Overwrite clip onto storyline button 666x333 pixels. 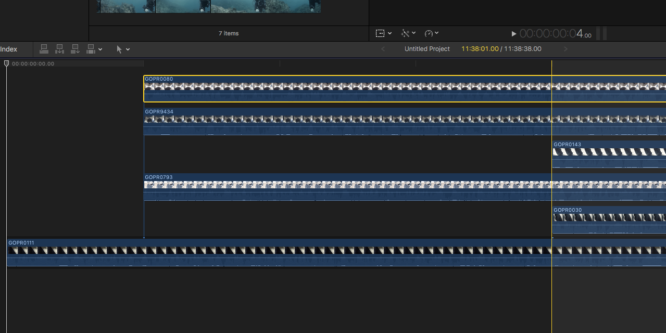click(x=91, y=49)
